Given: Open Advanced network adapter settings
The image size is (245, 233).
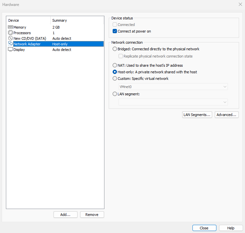Looking at the screenshot, I should click(227, 115).
